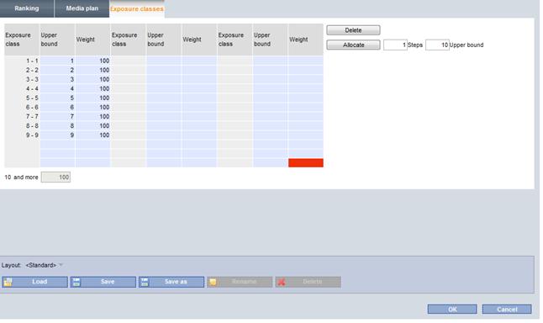
Task: Click the red highlighted Weight cell
Action: click(x=306, y=162)
